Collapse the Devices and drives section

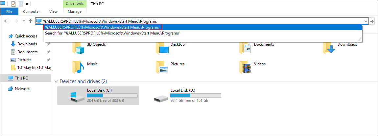pos(57,81)
